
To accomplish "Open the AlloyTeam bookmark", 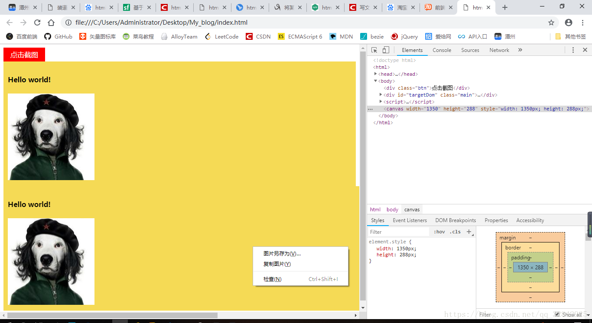I will tap(179, 37).
